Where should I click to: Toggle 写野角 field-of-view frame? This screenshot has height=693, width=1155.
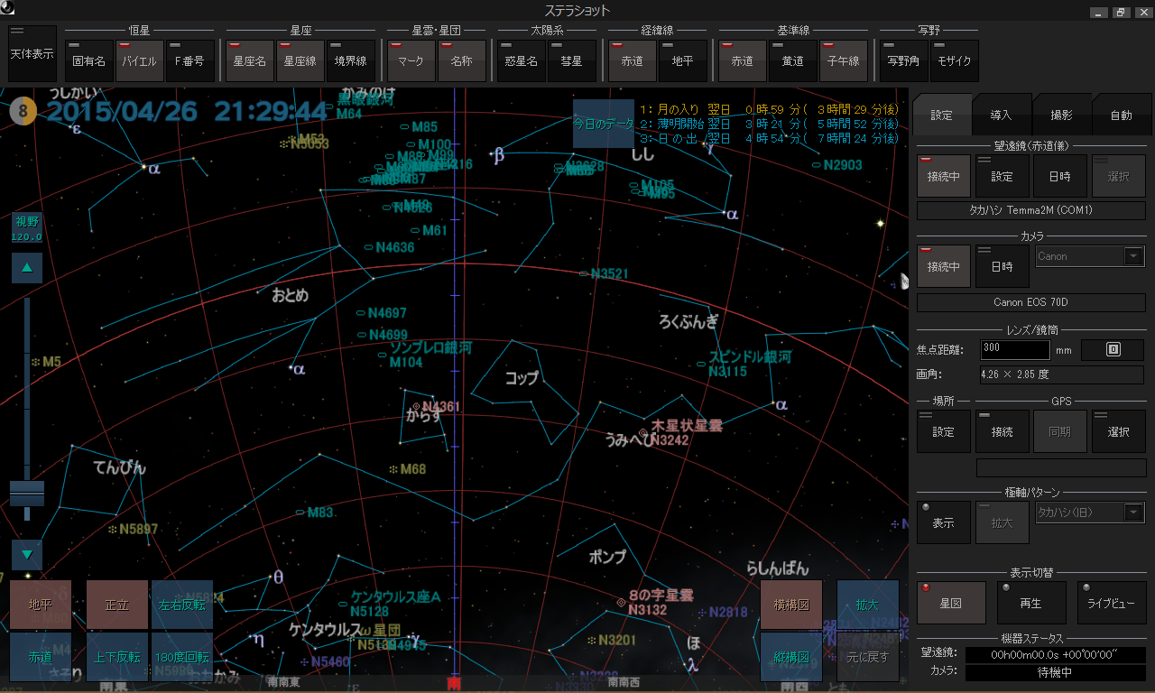904,61
